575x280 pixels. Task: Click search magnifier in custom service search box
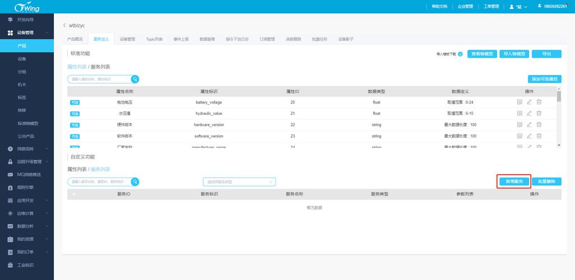click(135, 181)
